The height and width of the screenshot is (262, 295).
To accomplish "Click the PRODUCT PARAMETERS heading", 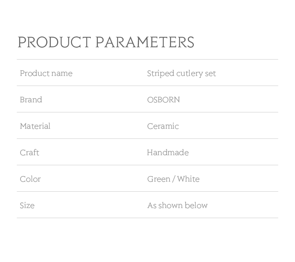I will (106, 42).
